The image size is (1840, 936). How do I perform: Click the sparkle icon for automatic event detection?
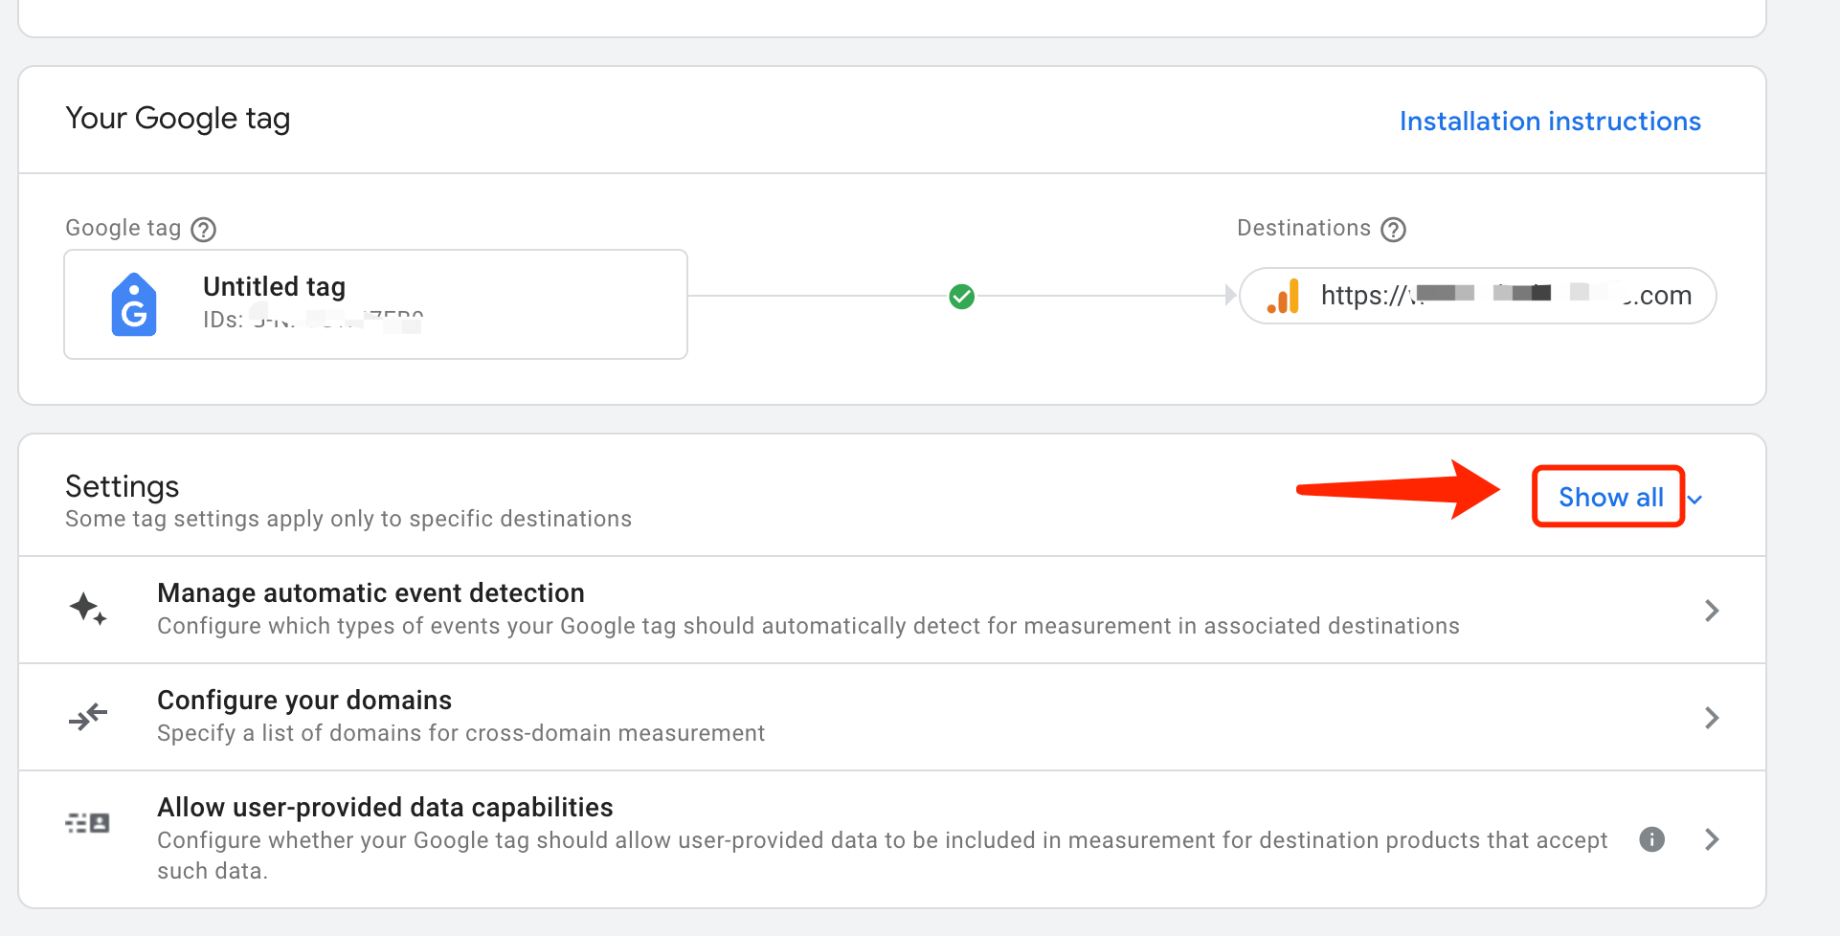[88, 609]
